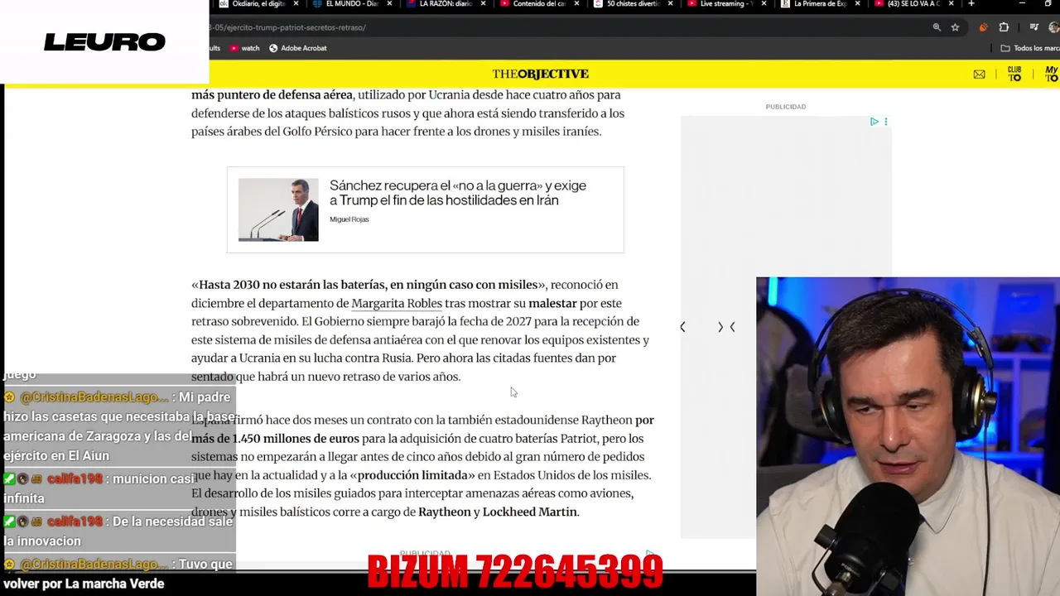This screenshot has width=1060, height=596.
Task: Open a new browser tab
Action: 971,4
